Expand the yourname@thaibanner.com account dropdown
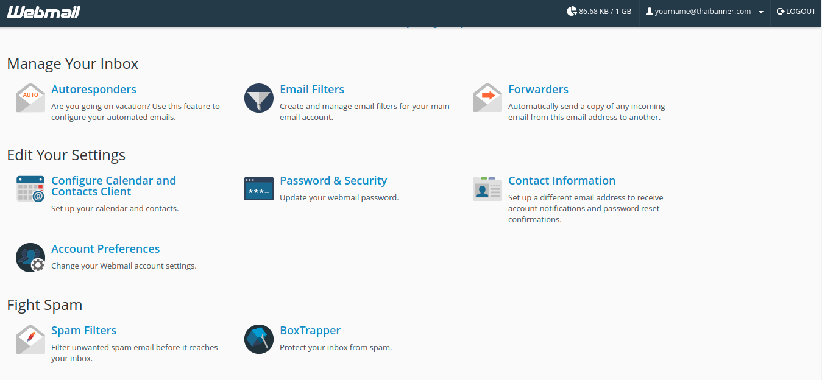The height and width of the screenshot is (380, 822). point(704,12)
